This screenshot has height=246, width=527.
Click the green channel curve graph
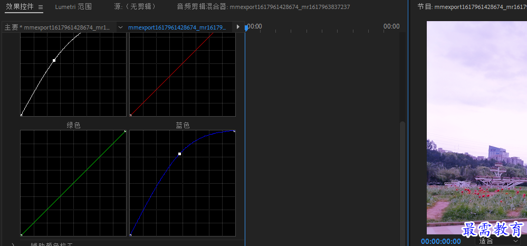pyautogui.click(x=73, y=183)
